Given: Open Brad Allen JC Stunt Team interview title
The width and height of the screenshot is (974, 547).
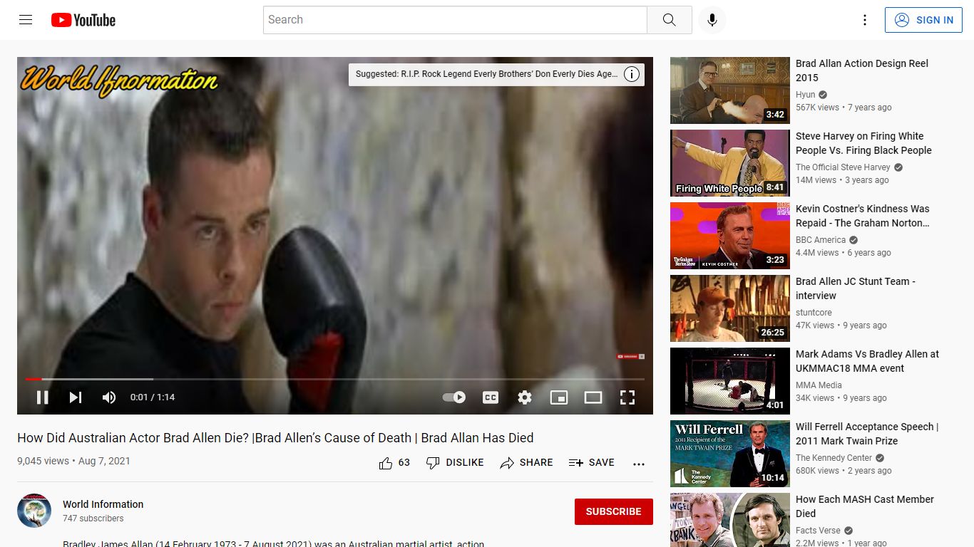Looking at the screenshot, I should click(x=856, y=288).
